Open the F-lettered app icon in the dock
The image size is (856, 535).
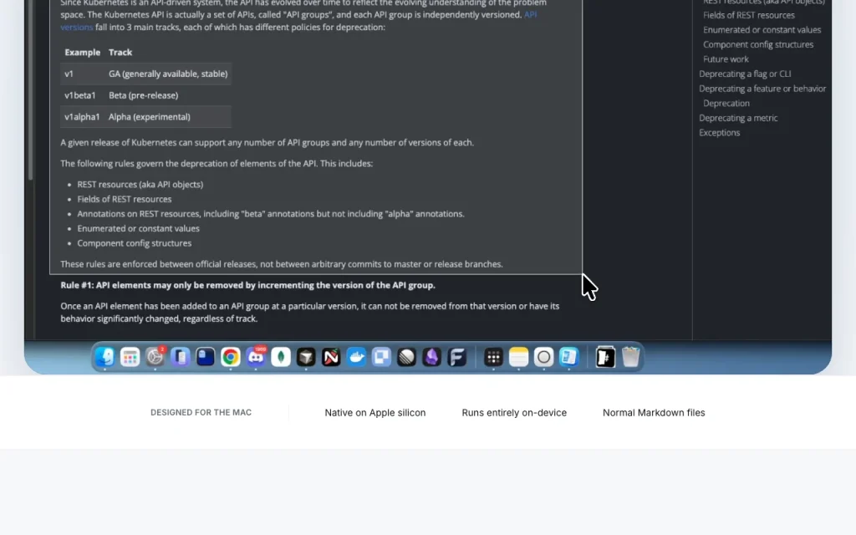click(x=456, y=357)
